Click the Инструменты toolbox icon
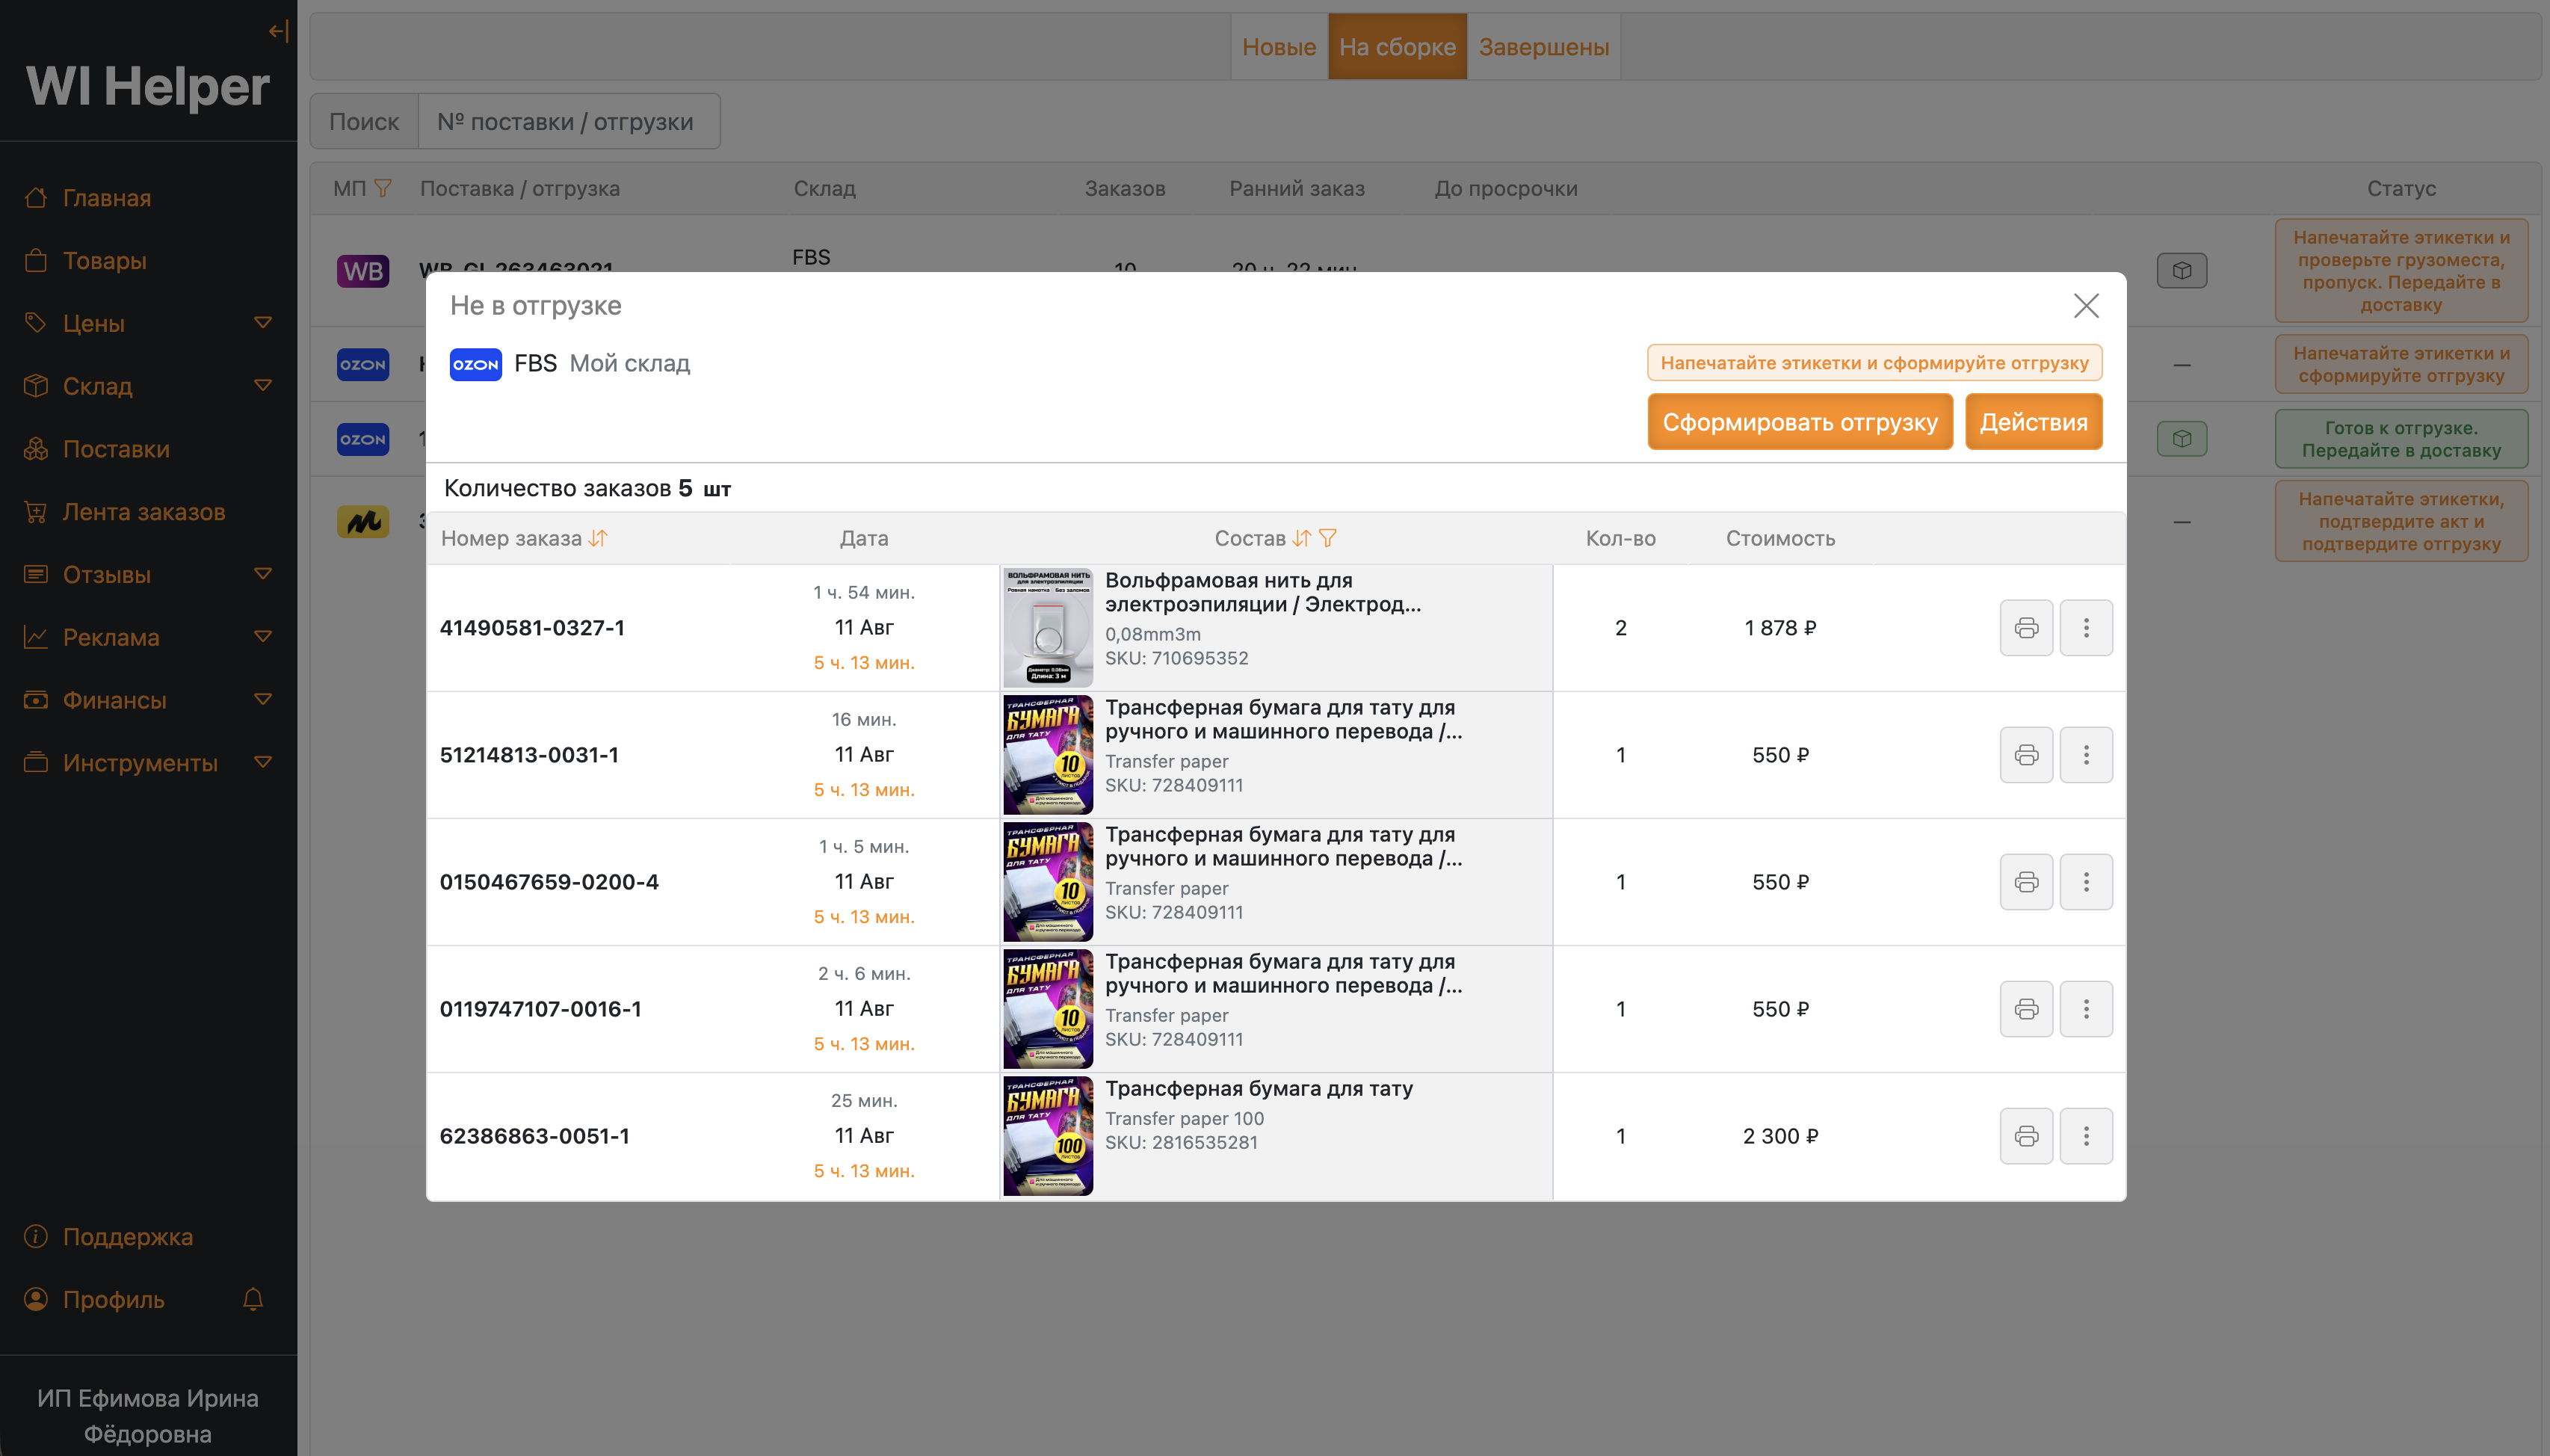The image size is (2550, 1456). coord(36,763)
